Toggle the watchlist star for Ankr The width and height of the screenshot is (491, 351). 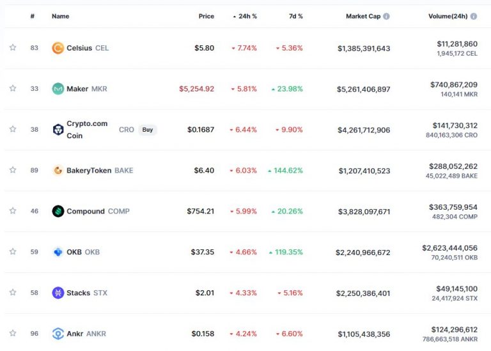pyautogui.click(x=13, y=334)
